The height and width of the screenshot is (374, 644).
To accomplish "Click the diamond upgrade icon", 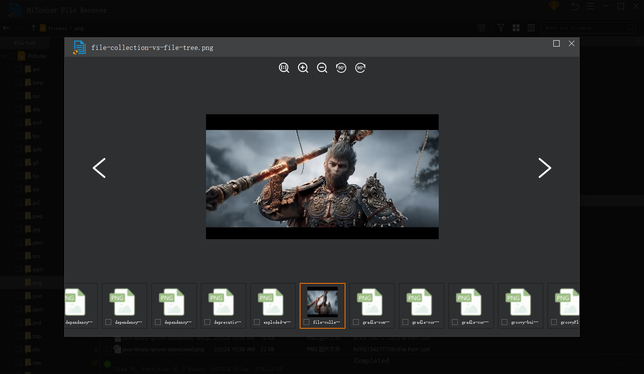I will point(554,6).
